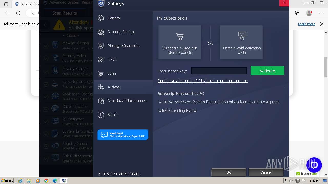Close the Settings dialog with red X

coord(284,2)
